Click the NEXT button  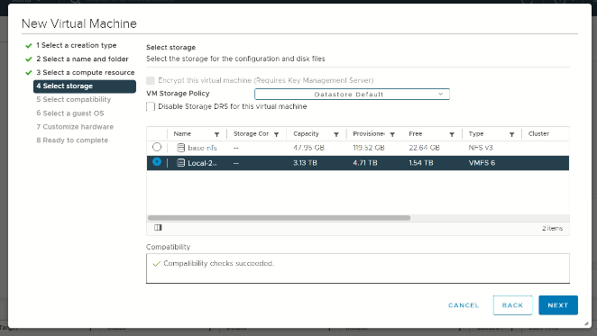(x=558, y=305)
